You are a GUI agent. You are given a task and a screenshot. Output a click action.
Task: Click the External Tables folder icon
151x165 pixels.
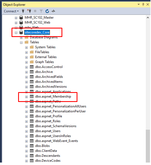click(x=32, y=57)
